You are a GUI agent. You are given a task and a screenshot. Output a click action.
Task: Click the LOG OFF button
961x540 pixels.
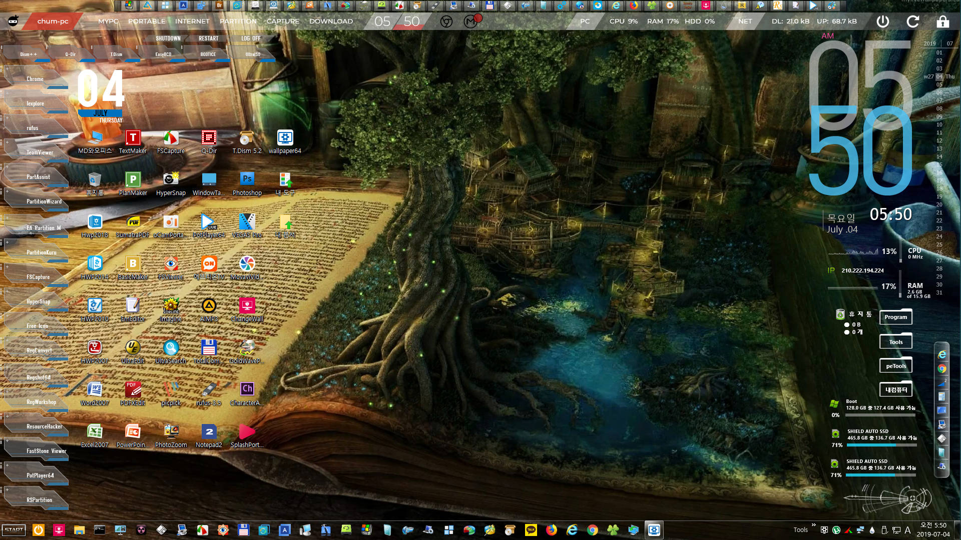coord(251,38)
